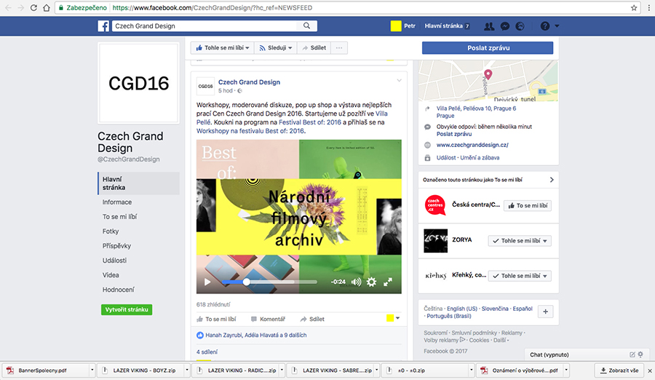Play the Best of video
Viewport: 655px width, 380px height.
pyautogui.click(x=207, y=282)
